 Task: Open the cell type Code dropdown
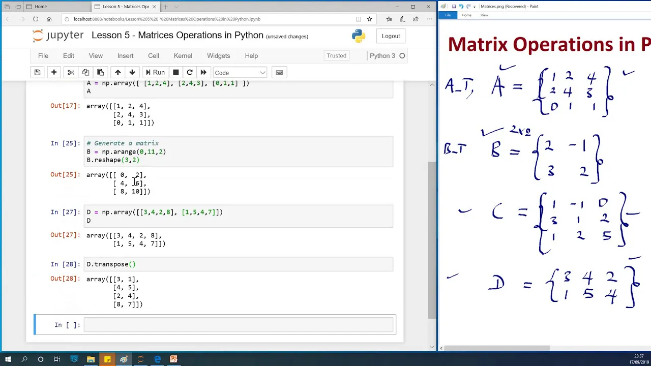pos(240,73)
